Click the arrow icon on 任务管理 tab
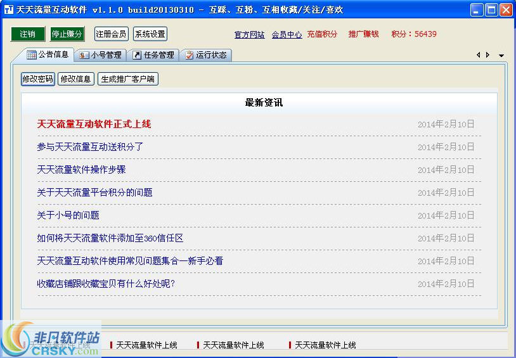This screenshot has width=516, height=358. click(x=137, y=55)
